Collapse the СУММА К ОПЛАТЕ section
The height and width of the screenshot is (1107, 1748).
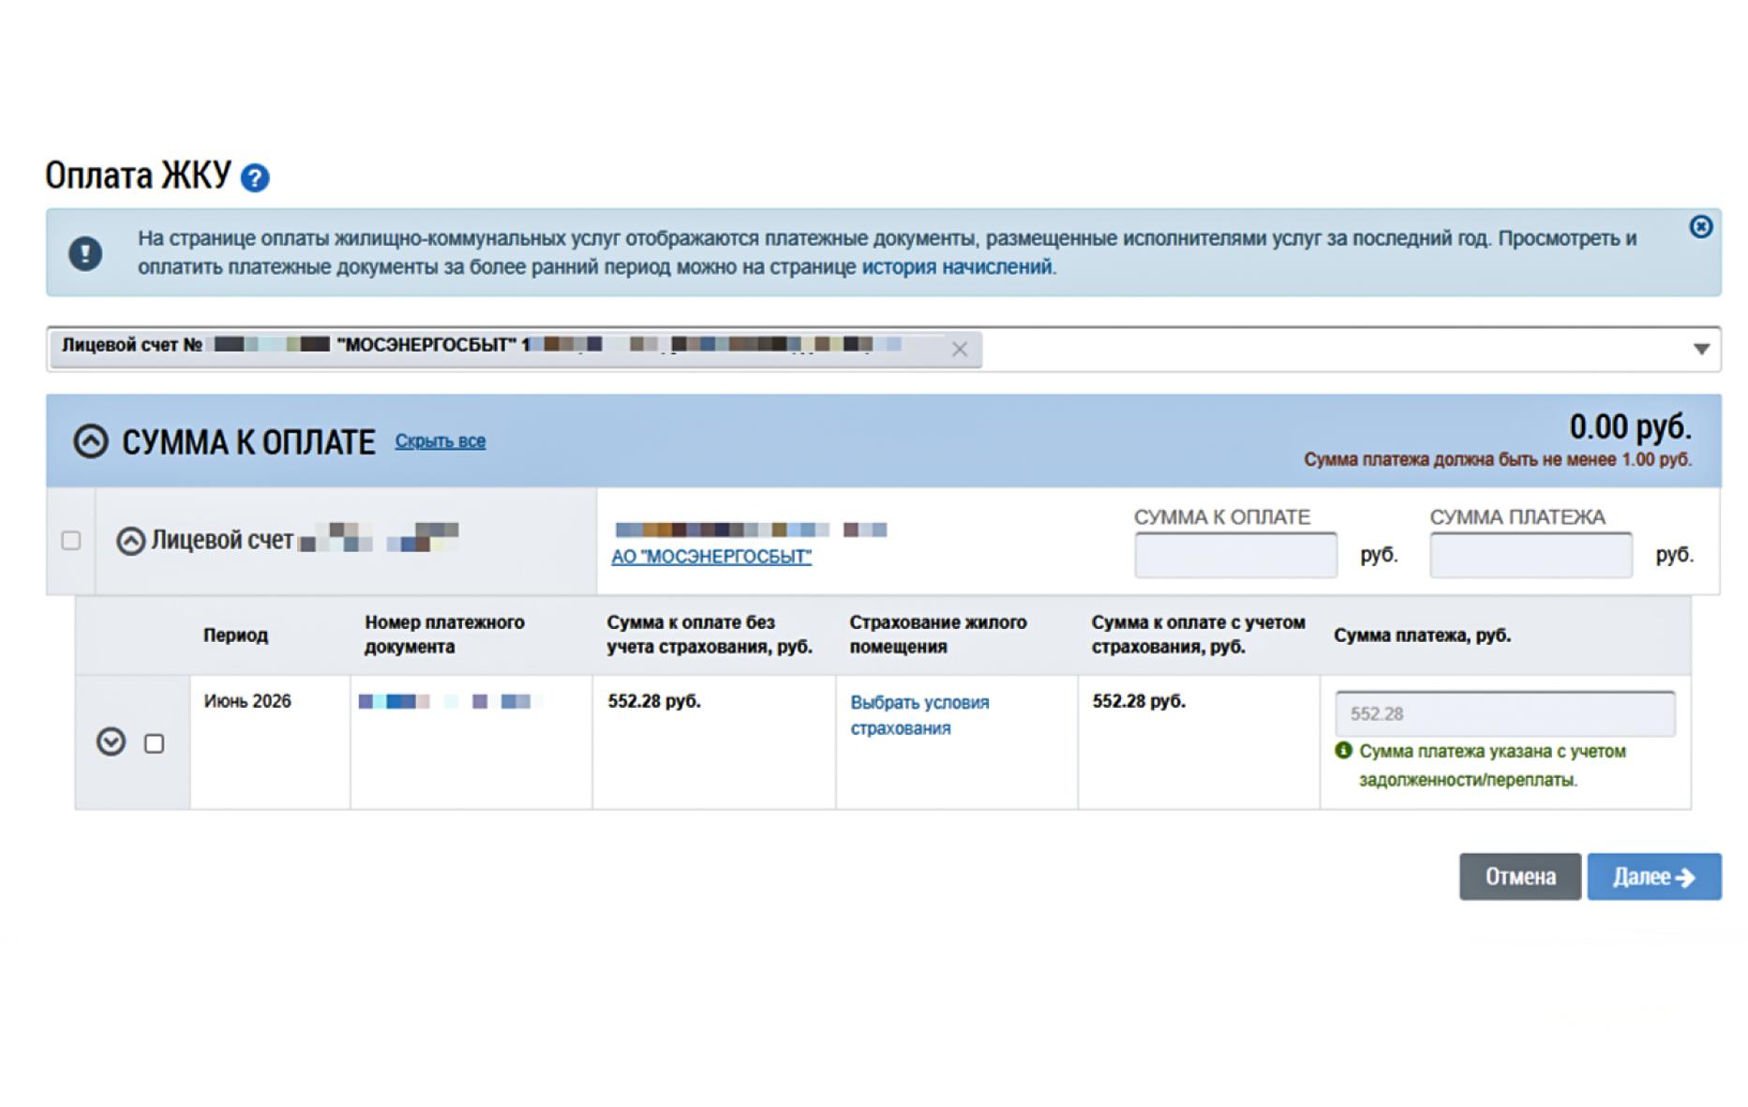91,441
